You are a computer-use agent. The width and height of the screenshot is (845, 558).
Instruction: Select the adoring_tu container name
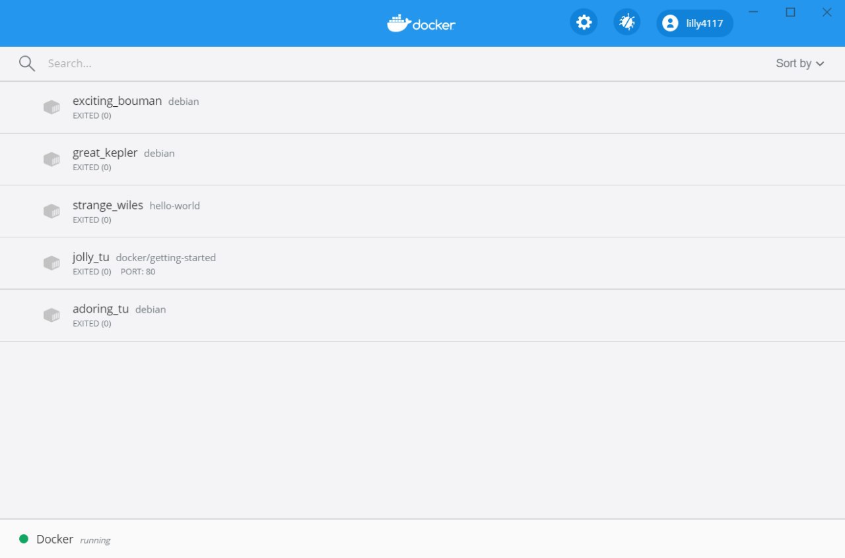point(100,309)
